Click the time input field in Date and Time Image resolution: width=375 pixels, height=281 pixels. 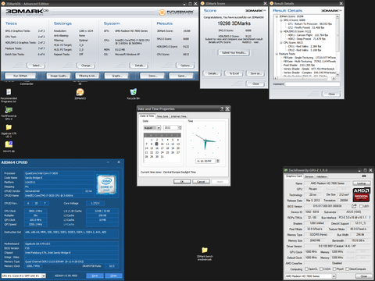coord(205,161)
